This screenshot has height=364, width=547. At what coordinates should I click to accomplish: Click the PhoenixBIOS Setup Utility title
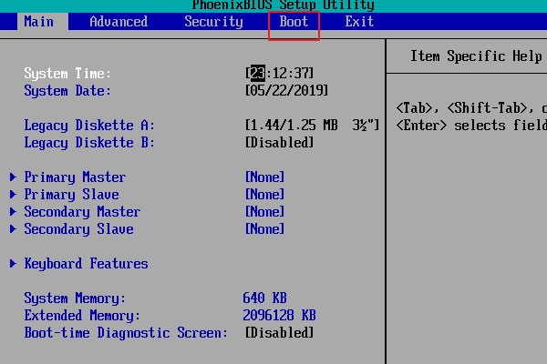(284, 5)
